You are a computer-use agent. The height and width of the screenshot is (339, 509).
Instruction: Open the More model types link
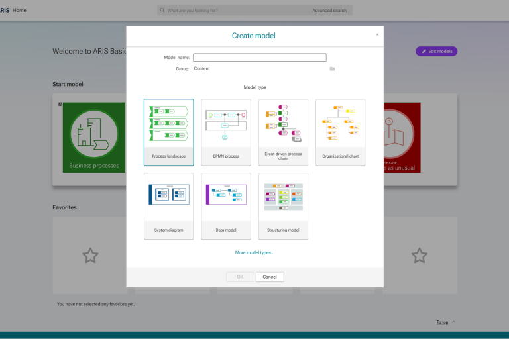click(254, 252)
